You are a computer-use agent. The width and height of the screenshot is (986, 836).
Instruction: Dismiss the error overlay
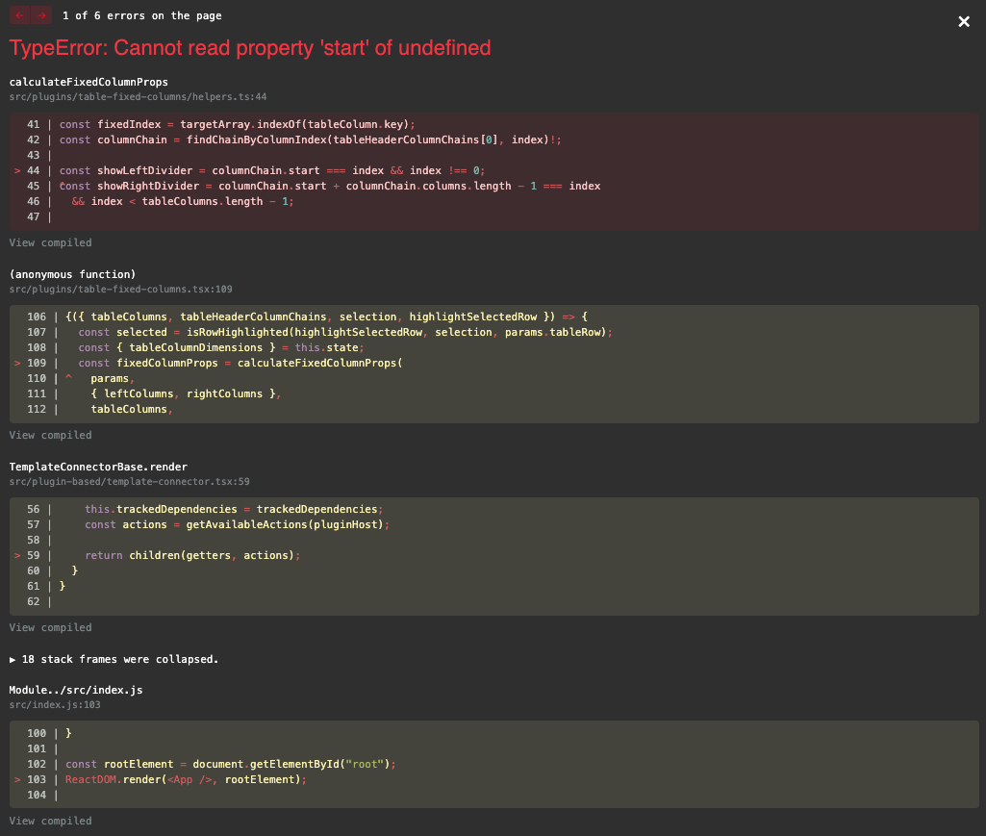click(964, 21)
